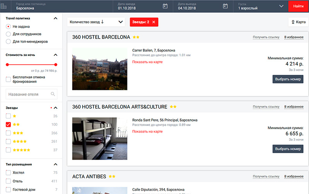This screenshot has height=194, width=309.
Task: Check the Хостел accommodation type
Action: (x=8, y=173)
